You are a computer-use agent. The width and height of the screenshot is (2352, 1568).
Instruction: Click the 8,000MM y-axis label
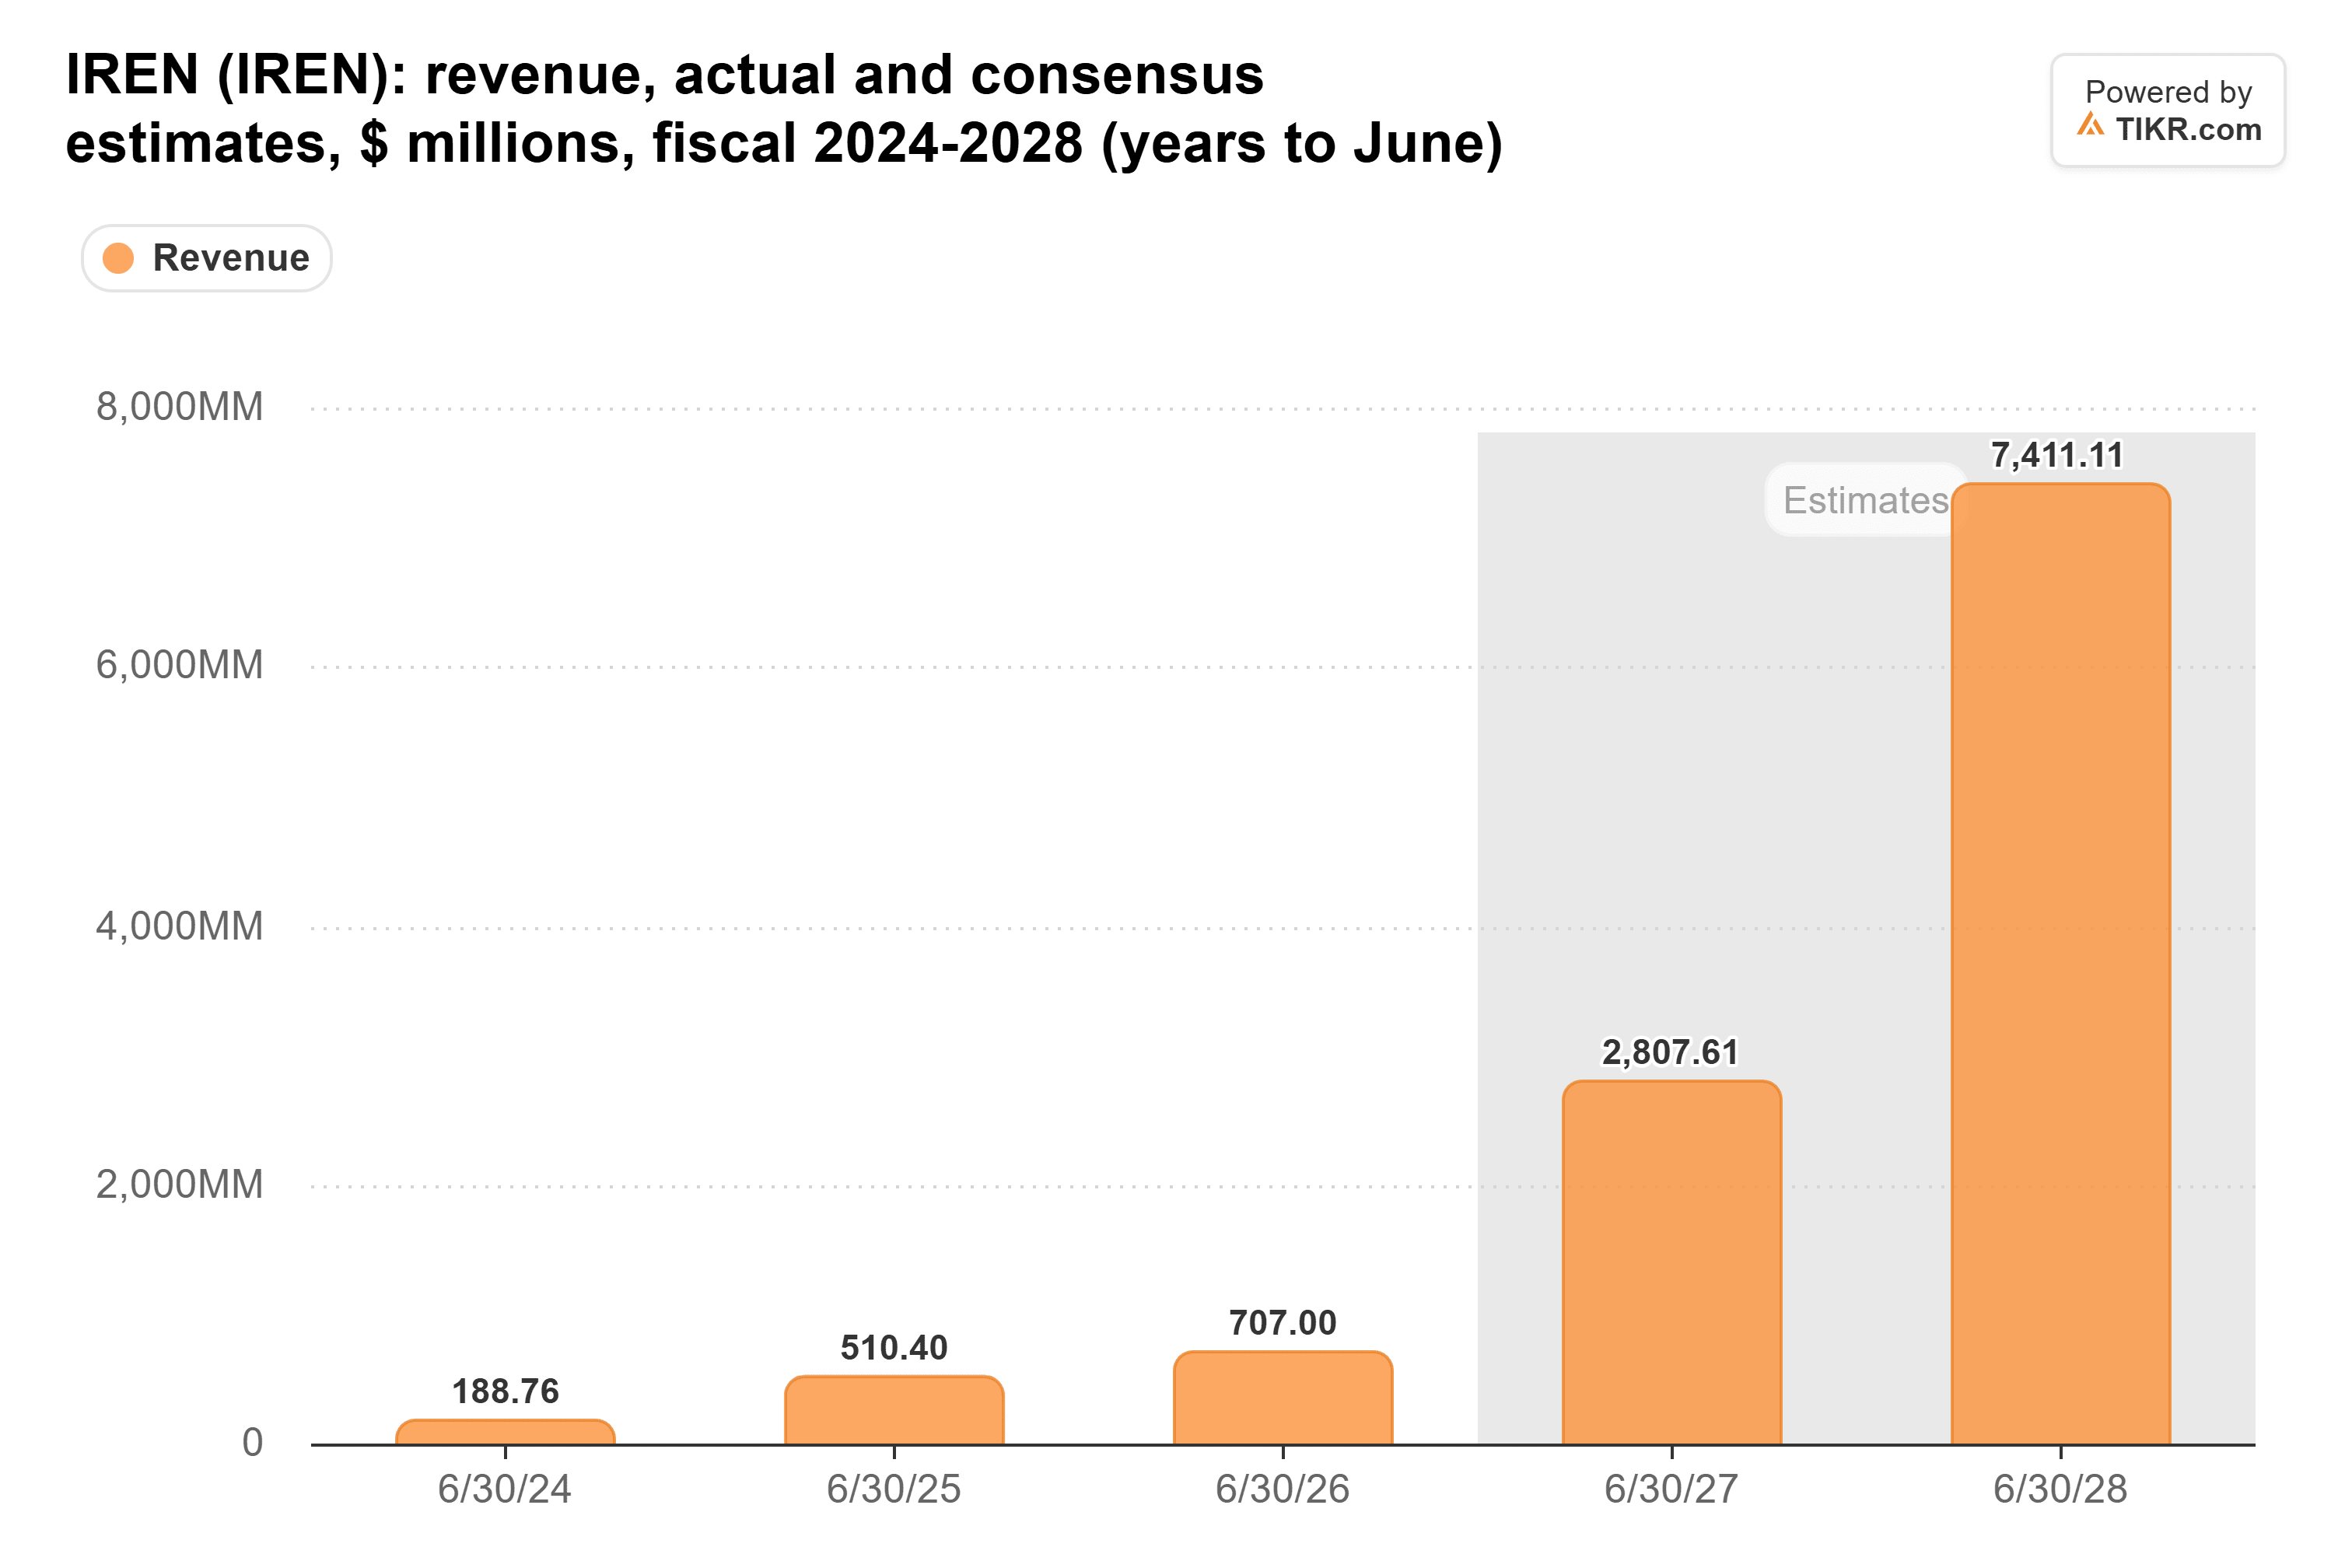point(180,407)
